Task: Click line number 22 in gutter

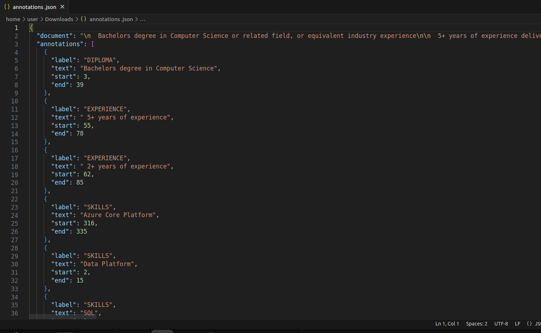Action: coord(14,199)
